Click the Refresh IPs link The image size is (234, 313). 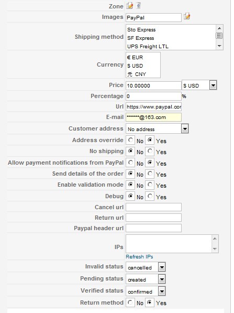(139, 257)
